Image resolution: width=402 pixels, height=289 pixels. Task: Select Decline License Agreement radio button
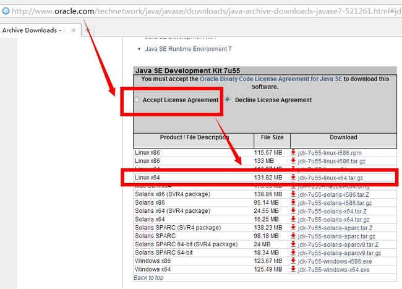coord(228,99)
